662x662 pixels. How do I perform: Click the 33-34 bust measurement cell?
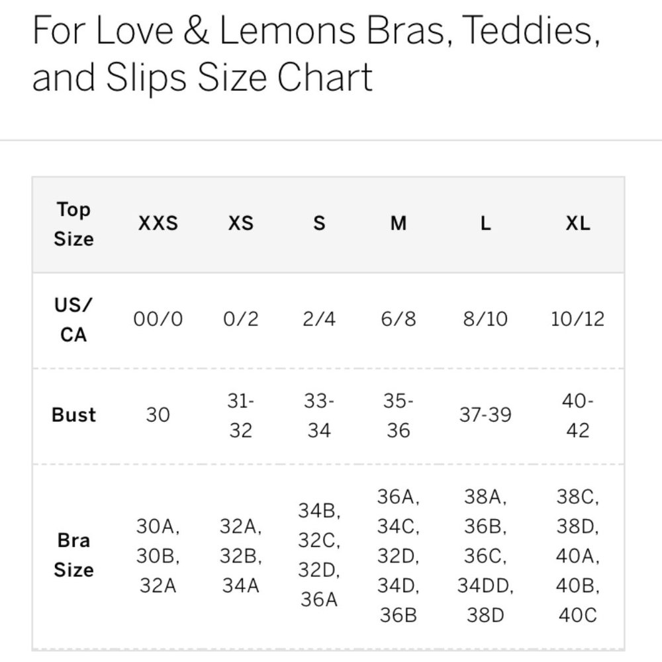pos(319,415)
